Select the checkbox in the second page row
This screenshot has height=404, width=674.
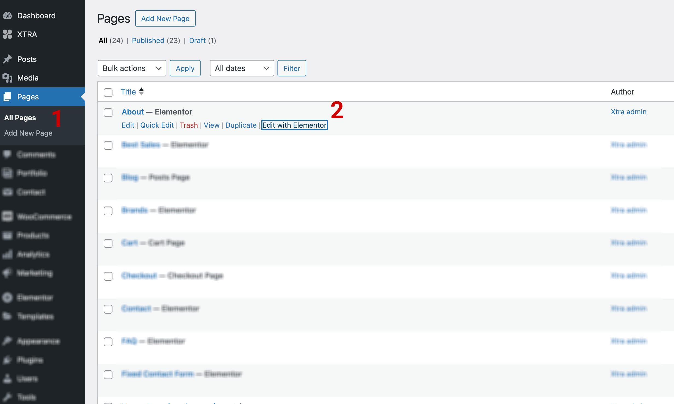coord(108,145)
